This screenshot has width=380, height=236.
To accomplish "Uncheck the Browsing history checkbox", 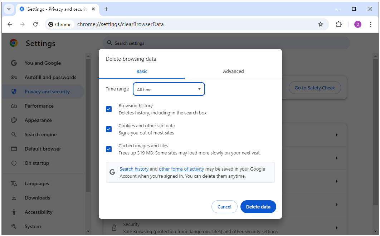I will (109, 109).
